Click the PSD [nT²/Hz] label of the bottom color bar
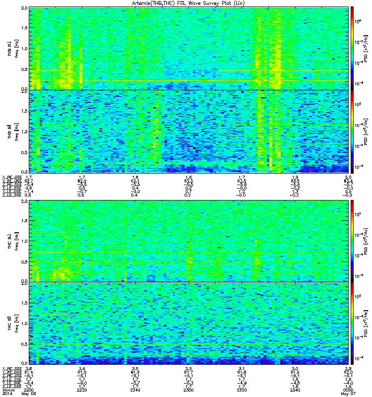This screenshot has width=372, height=397. 366,324
